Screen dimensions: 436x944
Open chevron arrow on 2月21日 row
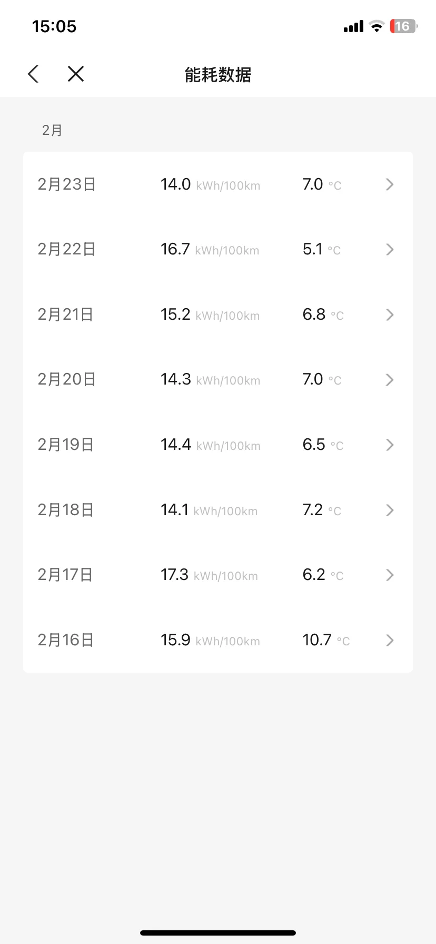click(x=390, y=314)
